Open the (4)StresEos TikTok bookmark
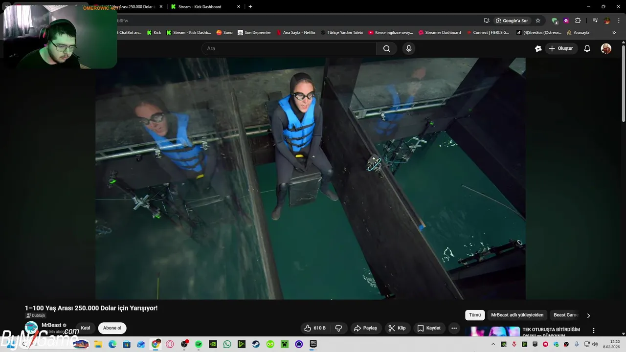626x352 pixels. click(x=539, y=33)
